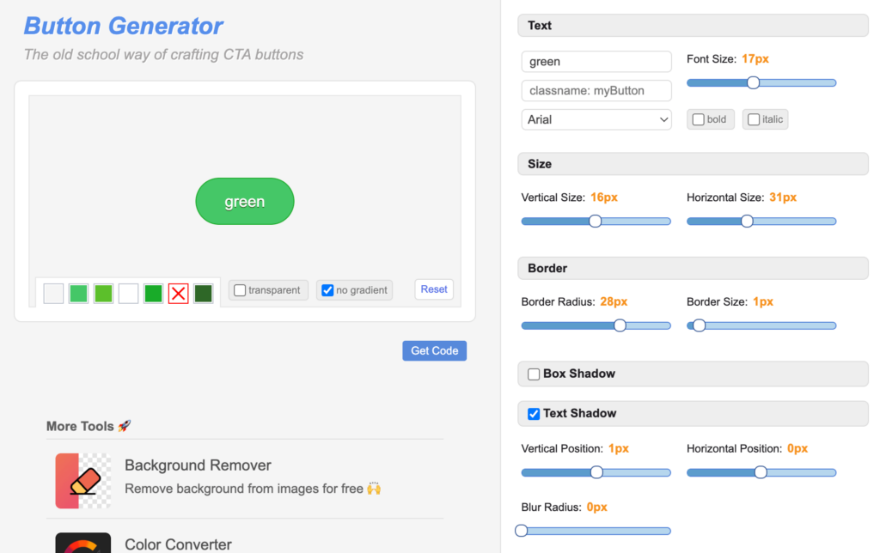Click the Background Remover eraser icon
The height and width of the screenshot is (553, 880).
[83, 481]
